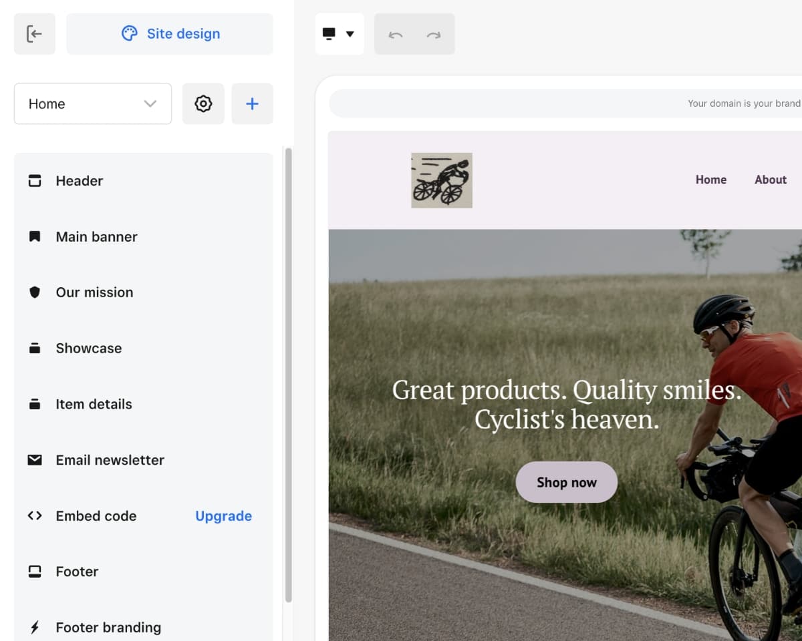Click the Embed code brackets icon

click(x=35, y=515)
